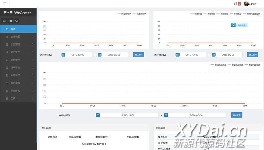Click the envelope icon beside 邮件群发

click(x=7, y=91)
